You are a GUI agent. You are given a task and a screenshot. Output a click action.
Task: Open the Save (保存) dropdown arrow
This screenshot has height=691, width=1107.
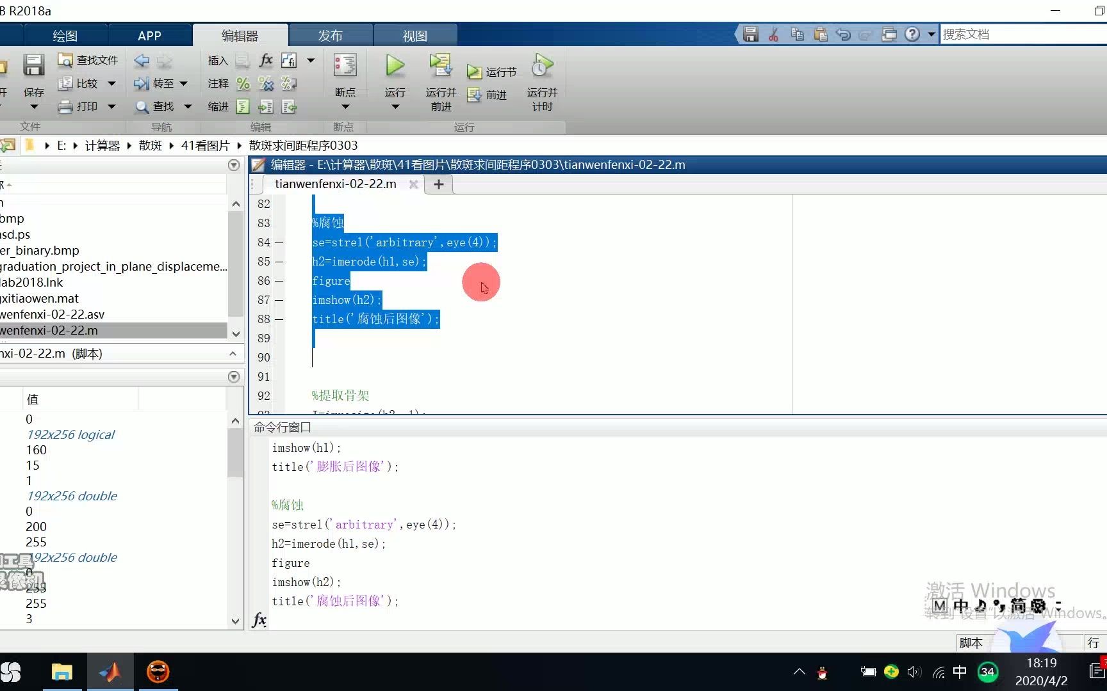pyautogui.click(x=34, y=107)
